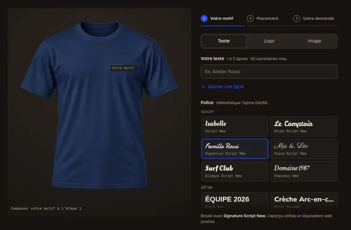Choose ÉQUIPE 2026 Block New font
Viewport: 351px width, 230px height.
235,201
